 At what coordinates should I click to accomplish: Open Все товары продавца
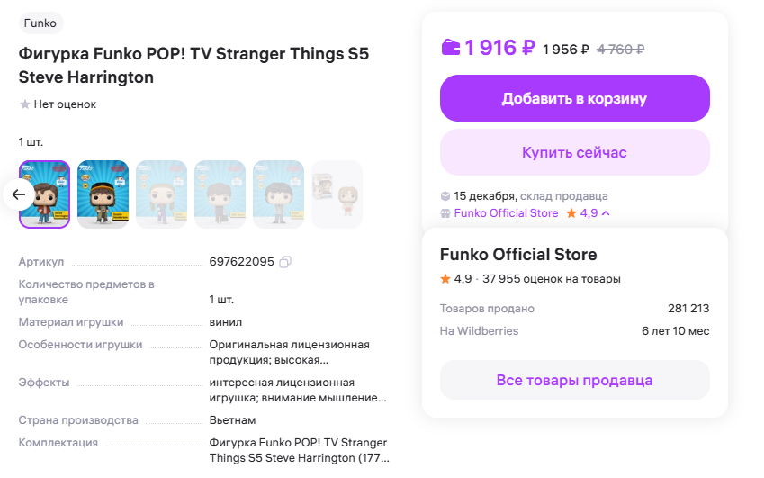pyautogui.click(x=574, y=380)
